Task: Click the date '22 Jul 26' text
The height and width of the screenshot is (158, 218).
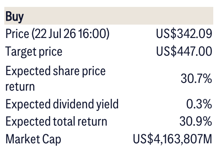Action: click(x=55, y=34)
